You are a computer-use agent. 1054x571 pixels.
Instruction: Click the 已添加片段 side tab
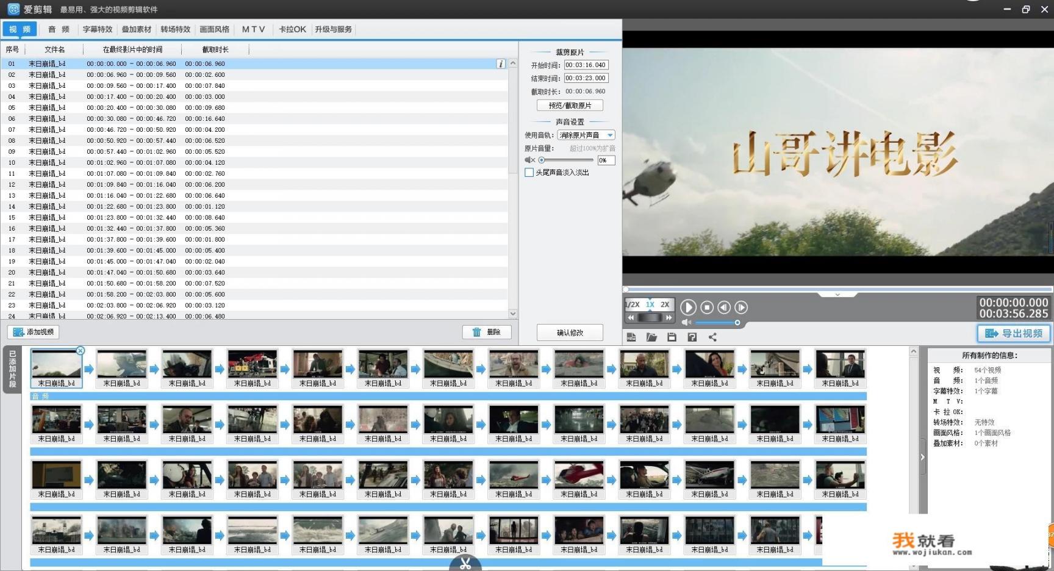tap(12, 369)
